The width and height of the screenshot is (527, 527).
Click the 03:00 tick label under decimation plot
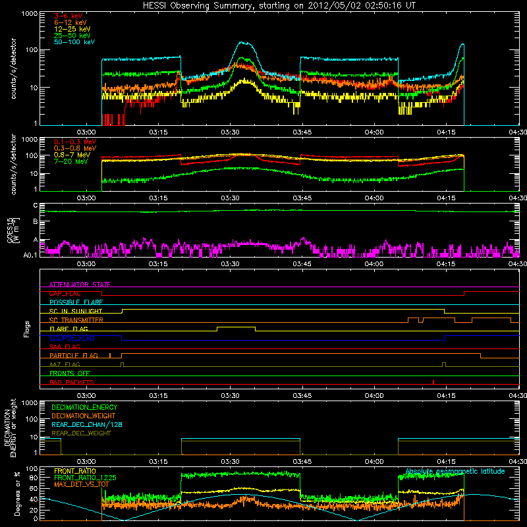coord(86,462)
